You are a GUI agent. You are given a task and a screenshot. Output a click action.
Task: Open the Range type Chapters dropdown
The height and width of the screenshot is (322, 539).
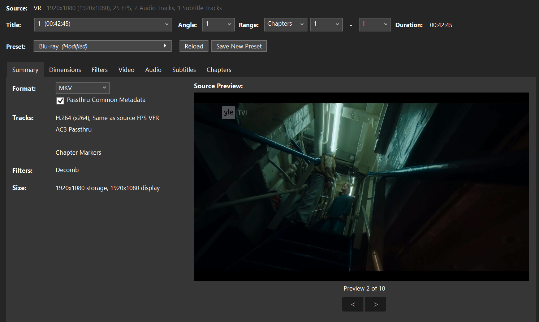point(285,25)
